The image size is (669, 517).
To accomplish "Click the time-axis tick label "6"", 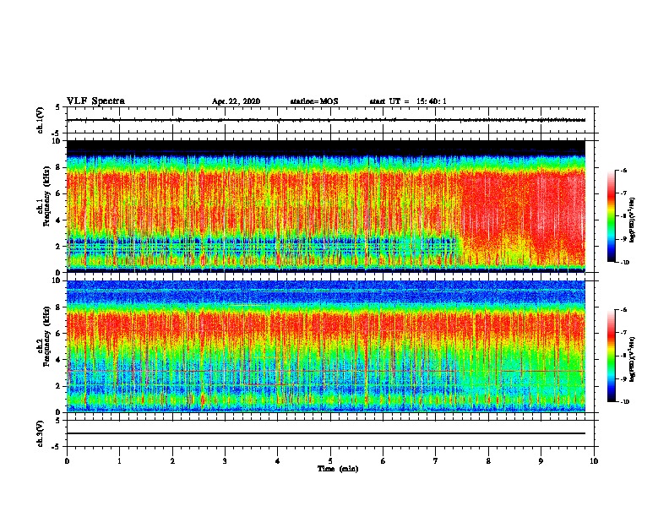I will tap(383, 461).
